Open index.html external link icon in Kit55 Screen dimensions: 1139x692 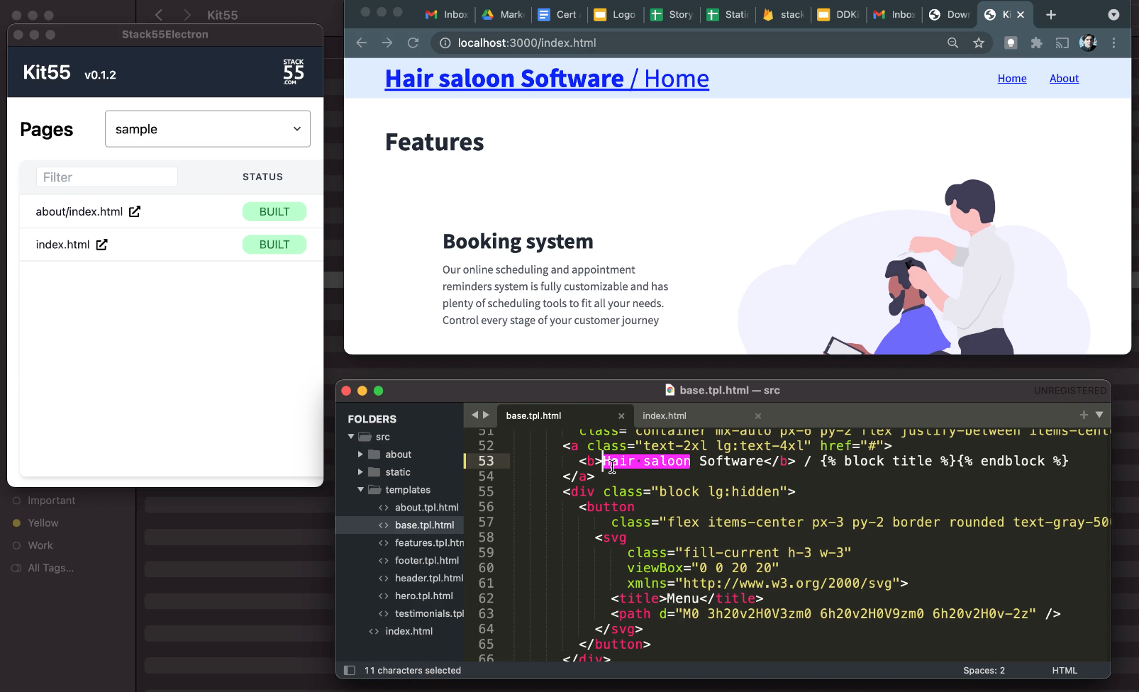(101, 245)
